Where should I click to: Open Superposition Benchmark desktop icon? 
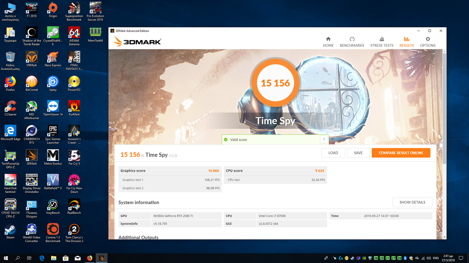[x=74, y=11]
